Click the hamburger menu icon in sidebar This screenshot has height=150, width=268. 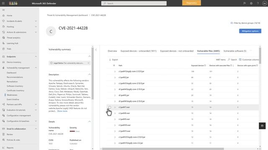coord(3,10)
